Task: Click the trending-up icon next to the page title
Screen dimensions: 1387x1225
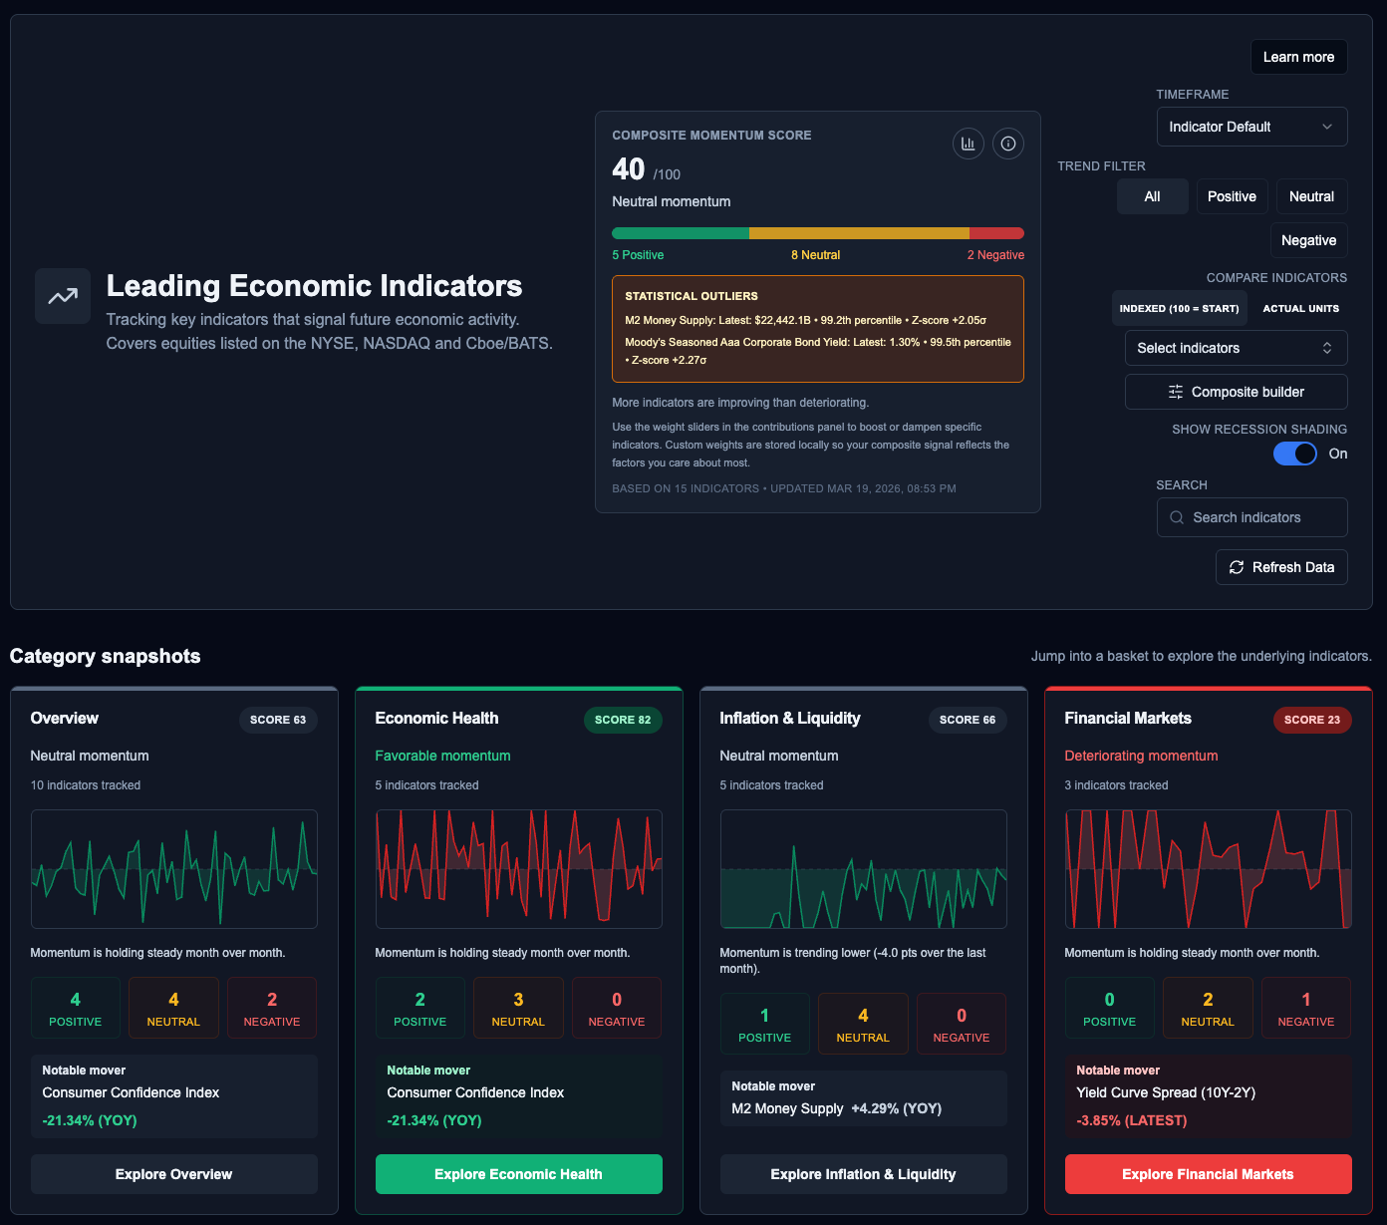Action: point(62,295)
